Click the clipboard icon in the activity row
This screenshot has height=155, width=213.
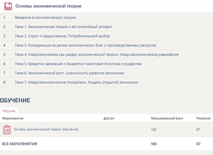(x=7, y=130)
